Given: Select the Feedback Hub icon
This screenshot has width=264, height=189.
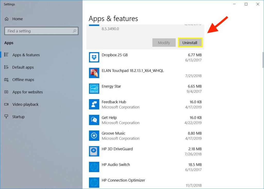Looking at the screenshot, I should (94, 104).
